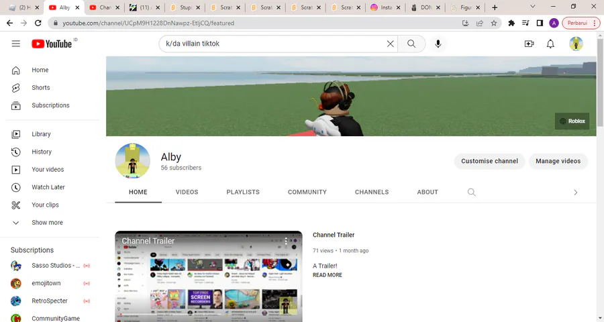Switch to the COMMUNITY channel tab

[x=307, y=193]
